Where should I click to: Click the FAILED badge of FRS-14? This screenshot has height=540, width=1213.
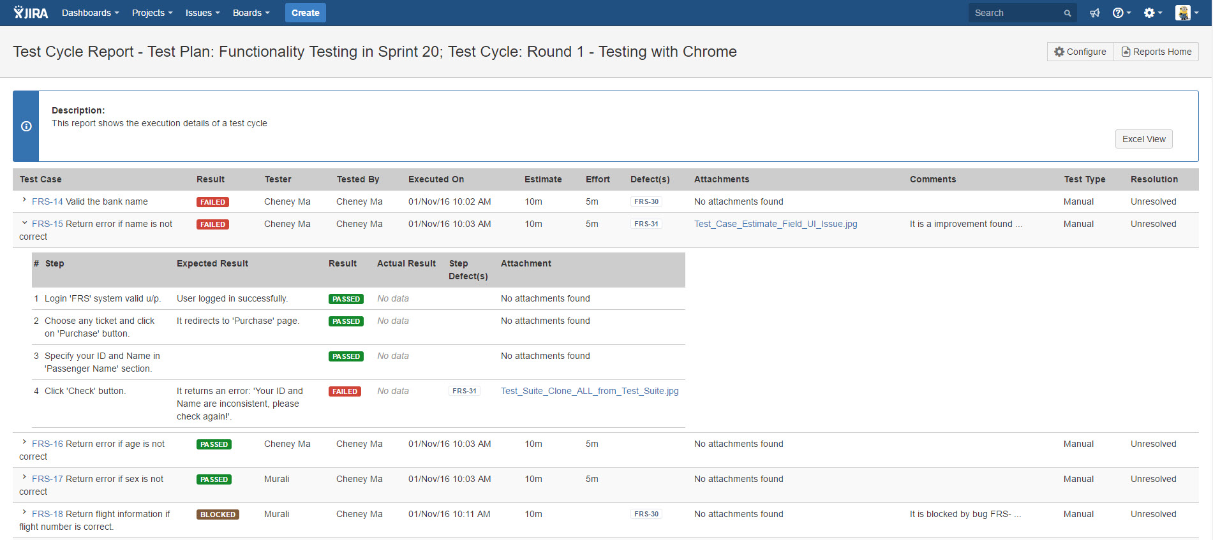click(212, 202)
